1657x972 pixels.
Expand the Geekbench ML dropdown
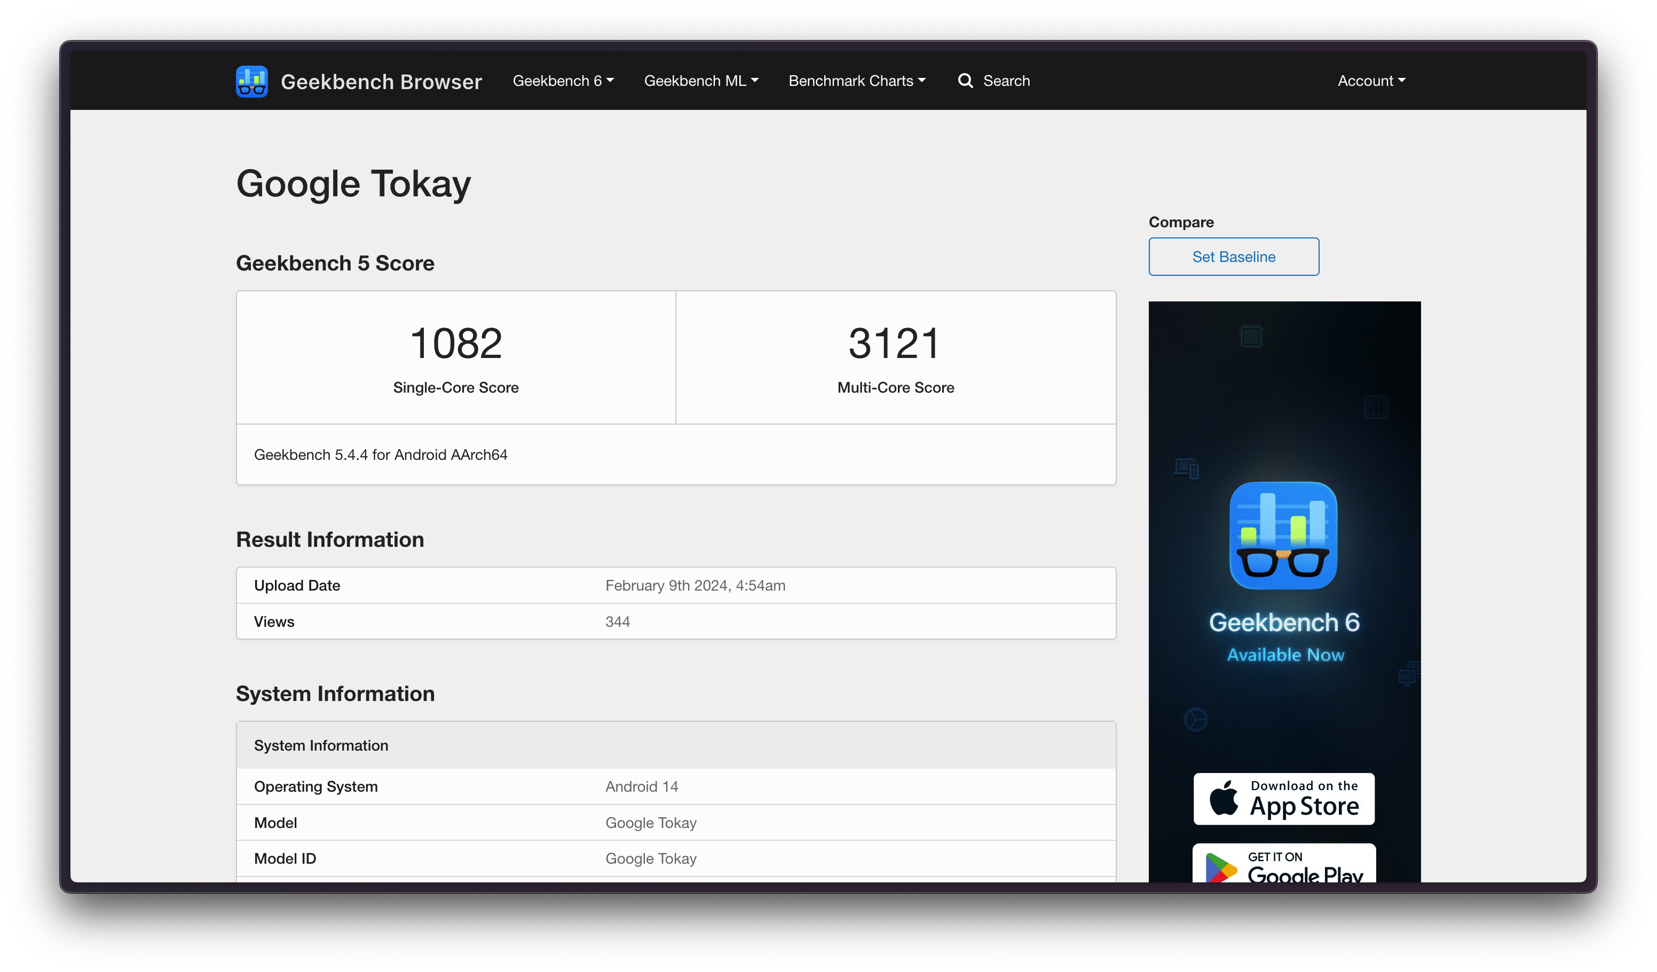click(701, 81)
